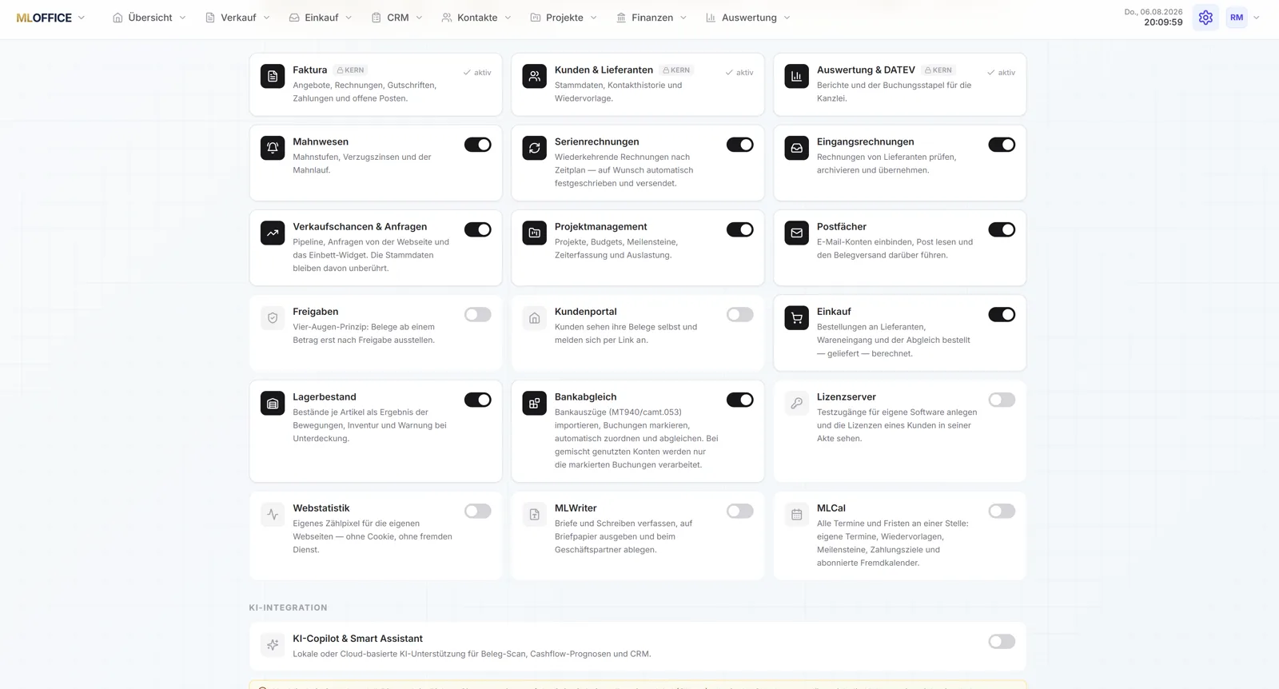Click the Auswertung & DATEV chart icon
1279x689 pixels.
797,76
